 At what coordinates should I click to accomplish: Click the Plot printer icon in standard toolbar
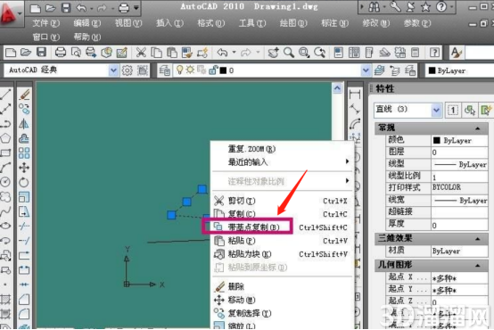coord(61,53)
